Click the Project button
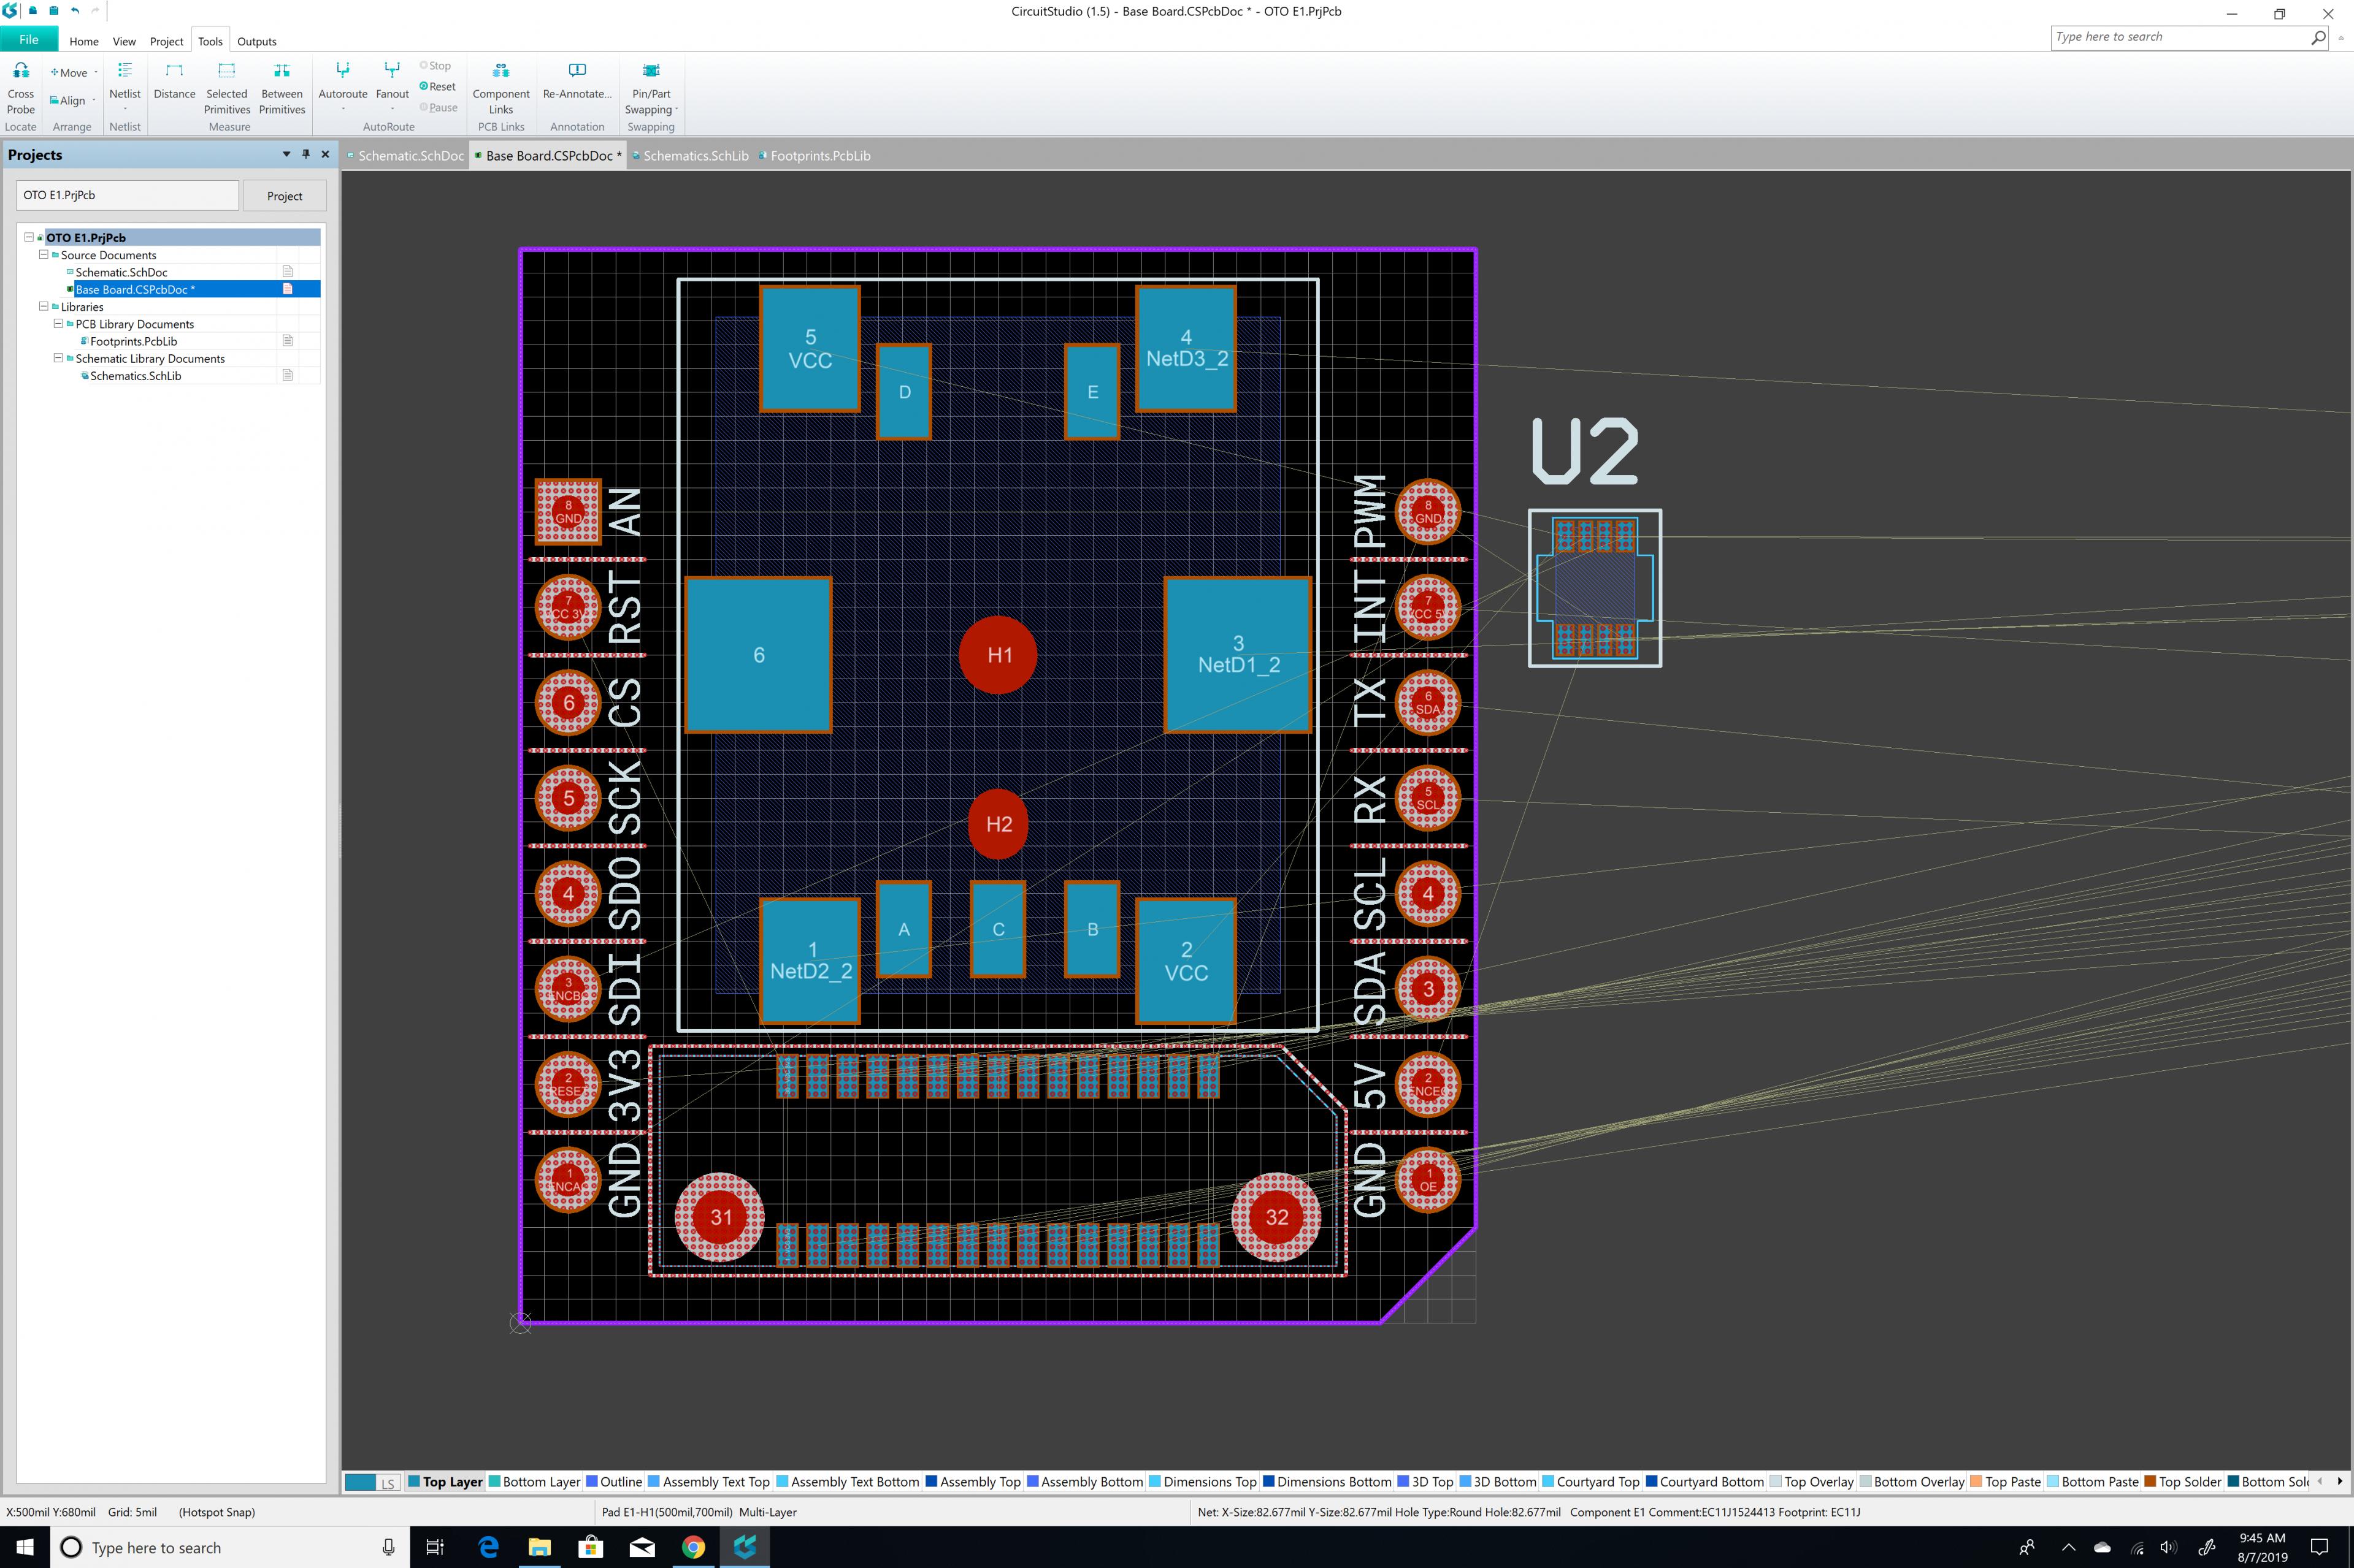This screenshot has width=2354, height=1568. tap(284, 196)
